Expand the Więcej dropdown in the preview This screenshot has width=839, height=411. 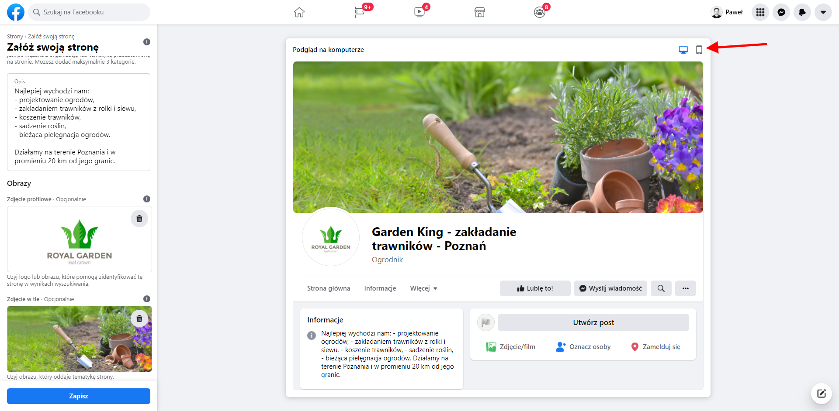click(x=423, y=288)
